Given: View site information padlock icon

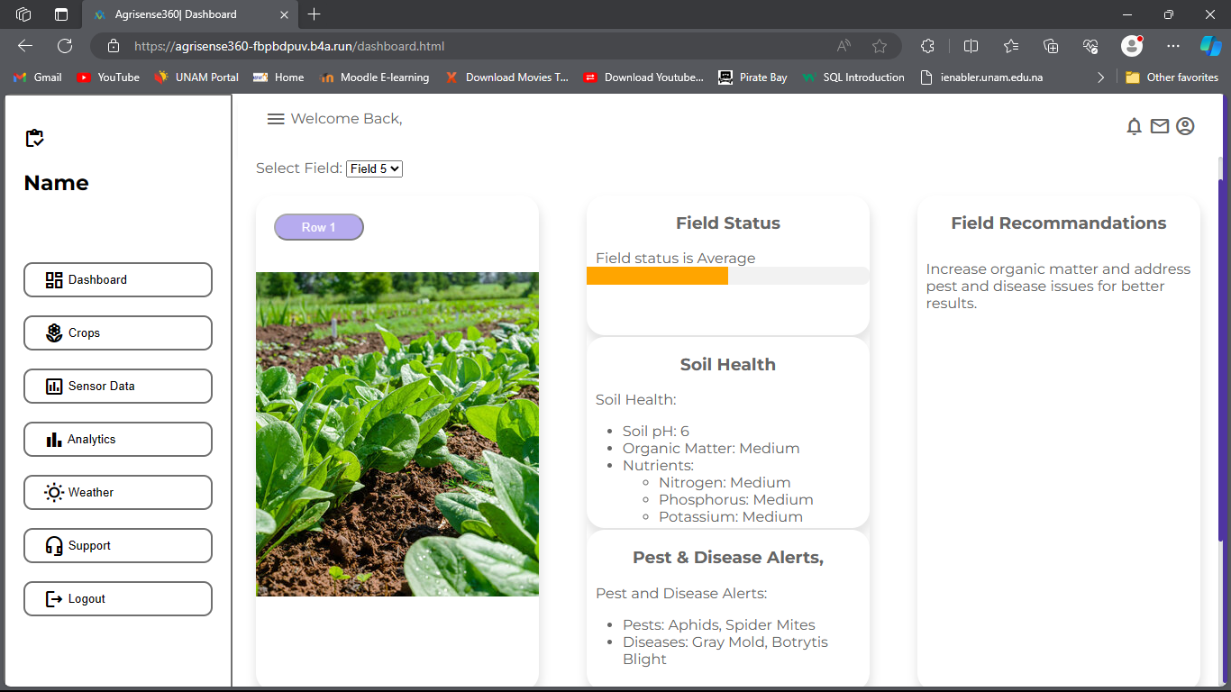Looking at the screenshot, I should coord(113,46).
